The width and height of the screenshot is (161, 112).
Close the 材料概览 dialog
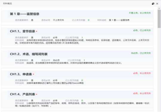[x=157, y=4]
